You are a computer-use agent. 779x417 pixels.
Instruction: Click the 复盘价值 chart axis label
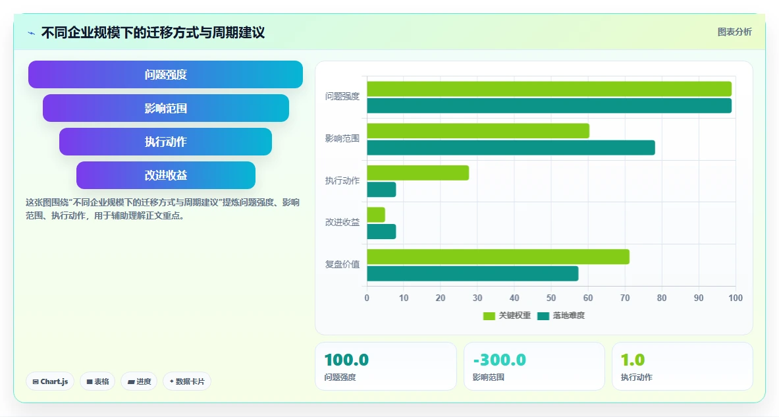(x=342, y=264)
